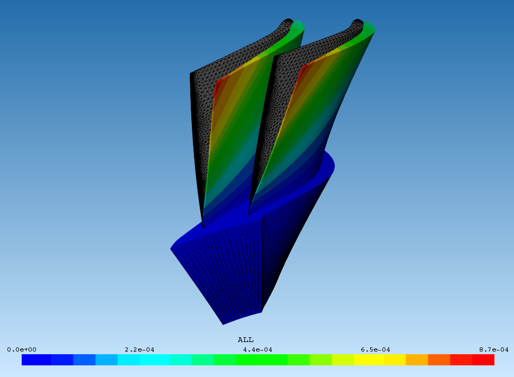The height and width of the screenshot is (377, 514).
Task: Pick the last bright red color bar segment
Action: pos(483,360)
